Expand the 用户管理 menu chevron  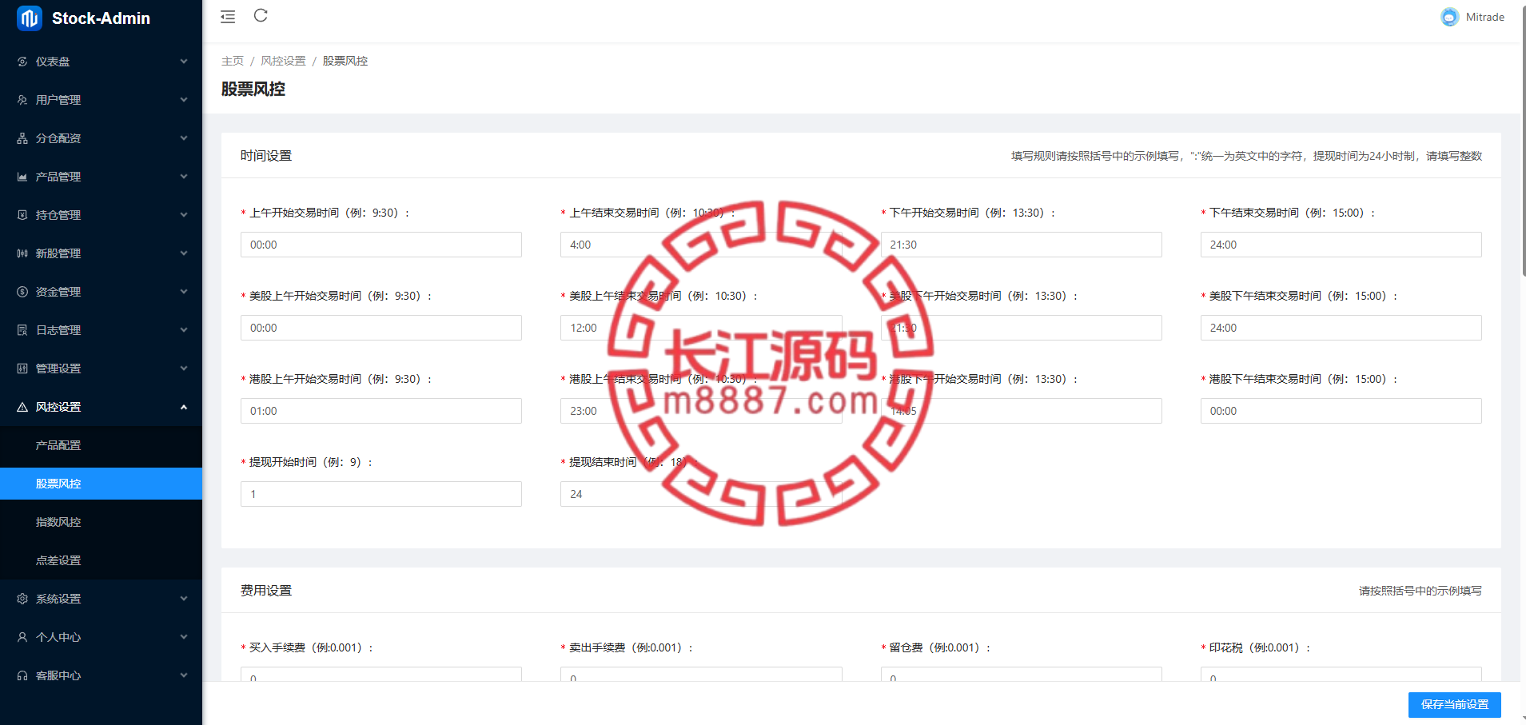pyautogui.click(x=184, y=100)
